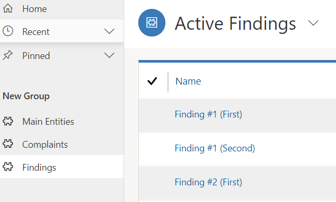Open the Finding #1 (Second) record
336x202 pixels.
(215, 148)
